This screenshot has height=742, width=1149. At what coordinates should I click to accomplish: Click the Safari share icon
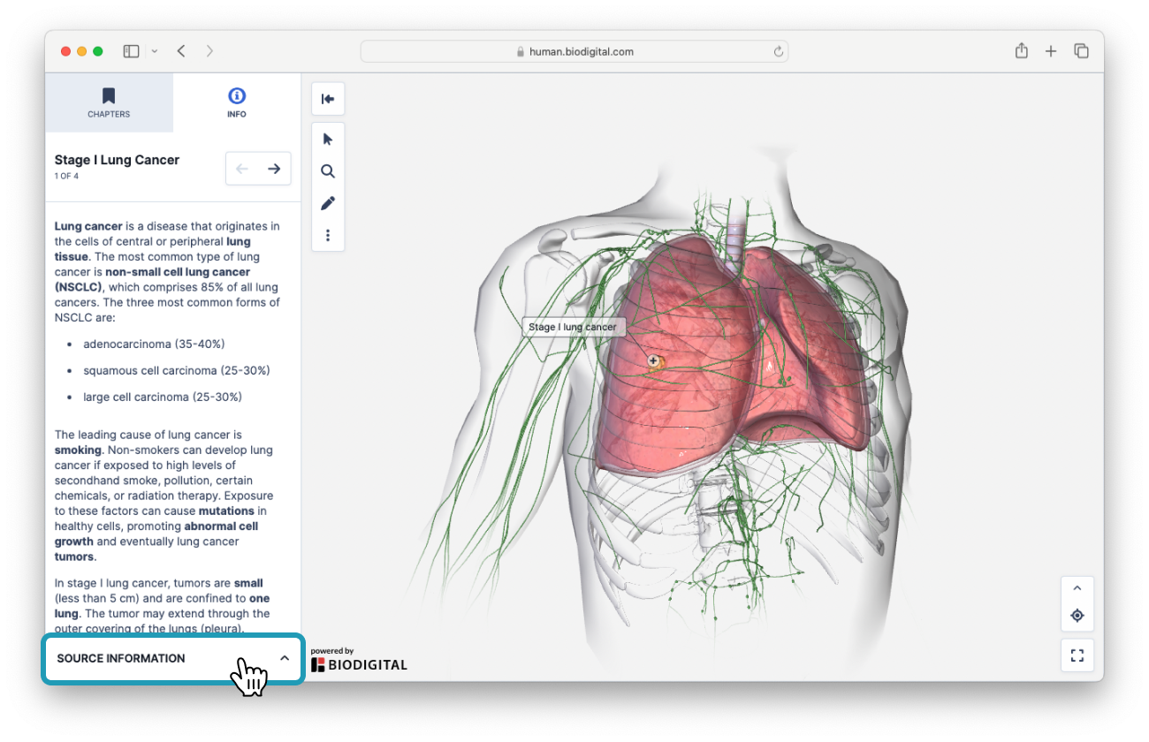1022,51
